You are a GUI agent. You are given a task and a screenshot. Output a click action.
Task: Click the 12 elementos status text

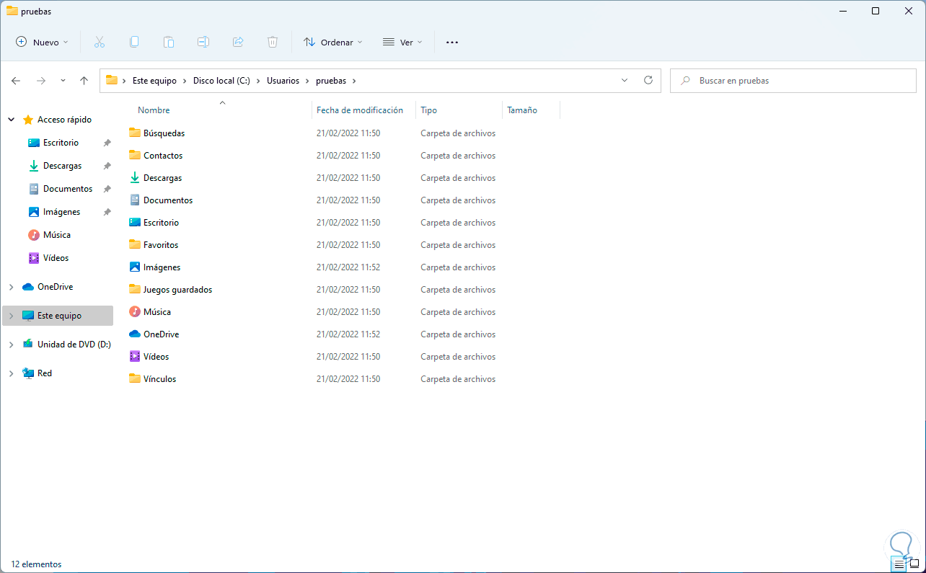37,564
